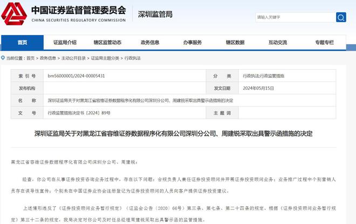Open the 证监局介绍 navigation tab

(65, 43)
